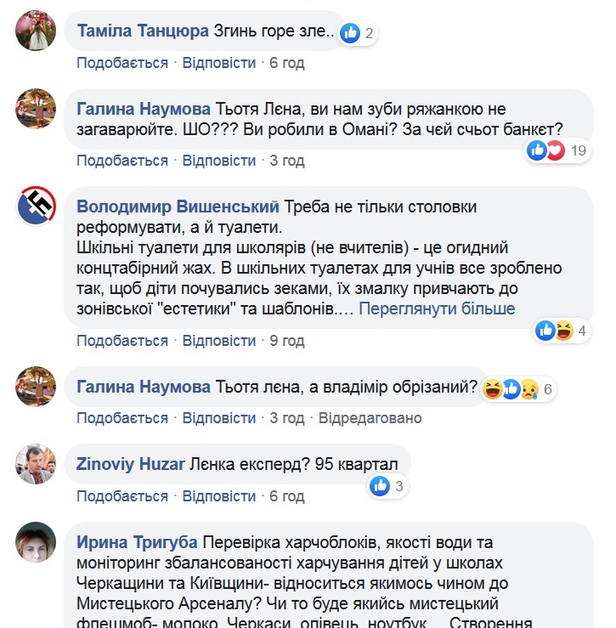Show edit history via 'Відредаговано'
Screen dimensions: 616x628
click(x=370, y=418)
